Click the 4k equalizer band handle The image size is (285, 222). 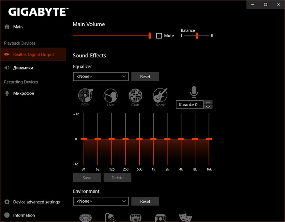point(181,139)
